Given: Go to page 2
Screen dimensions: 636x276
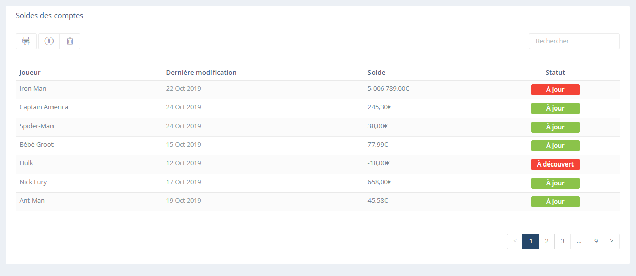Looking at the screenshot, I should [x=547, y=241].
